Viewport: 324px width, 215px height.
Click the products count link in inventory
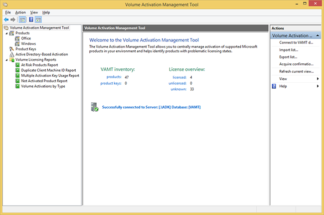point(114,77)
